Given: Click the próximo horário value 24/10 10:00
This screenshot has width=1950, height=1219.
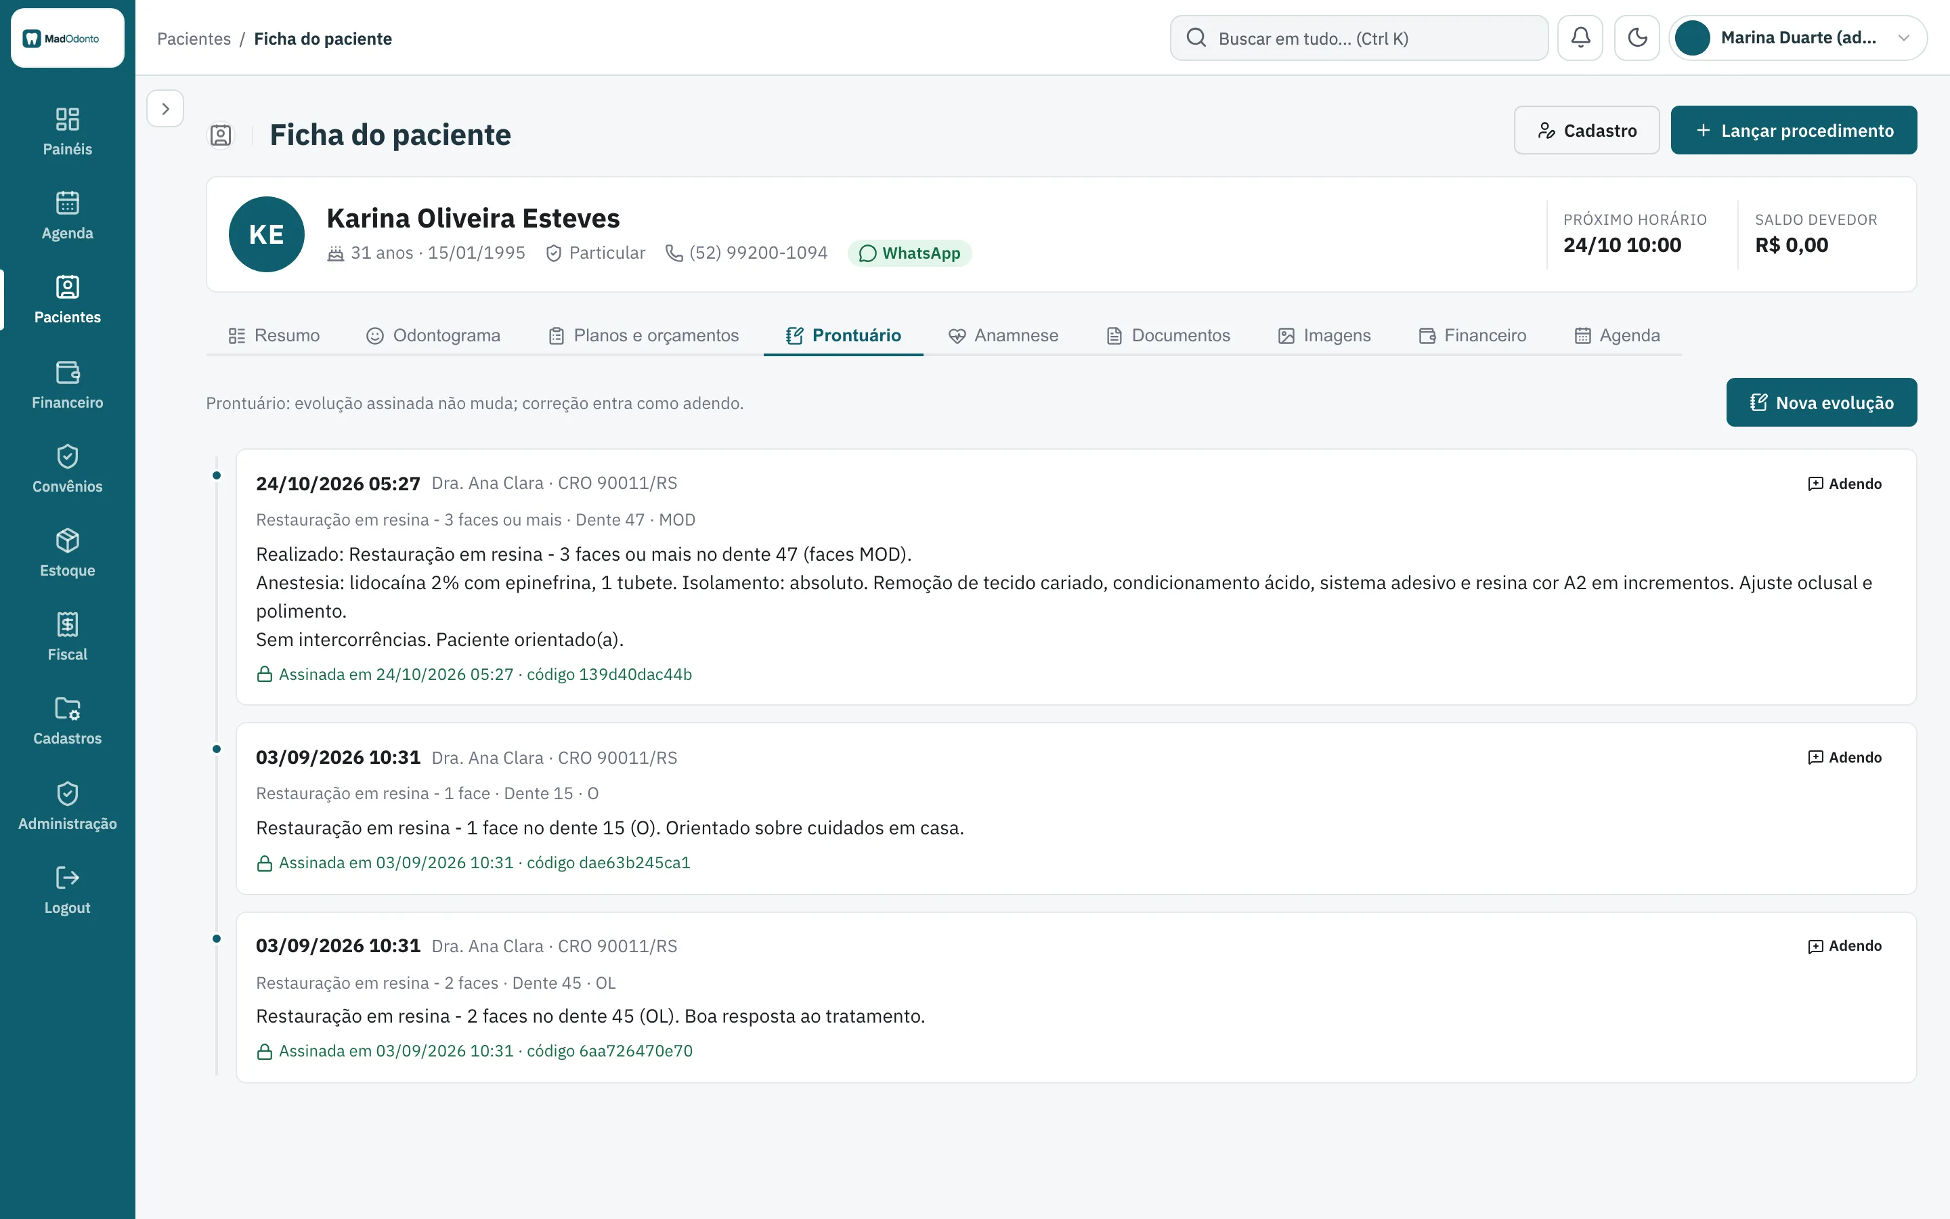Looking at the screenshot, I should click(1622, 245).
